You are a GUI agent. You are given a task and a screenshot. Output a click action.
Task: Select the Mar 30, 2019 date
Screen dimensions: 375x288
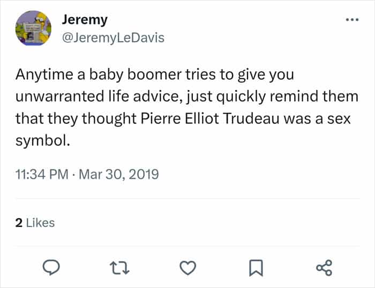(118, 174)
